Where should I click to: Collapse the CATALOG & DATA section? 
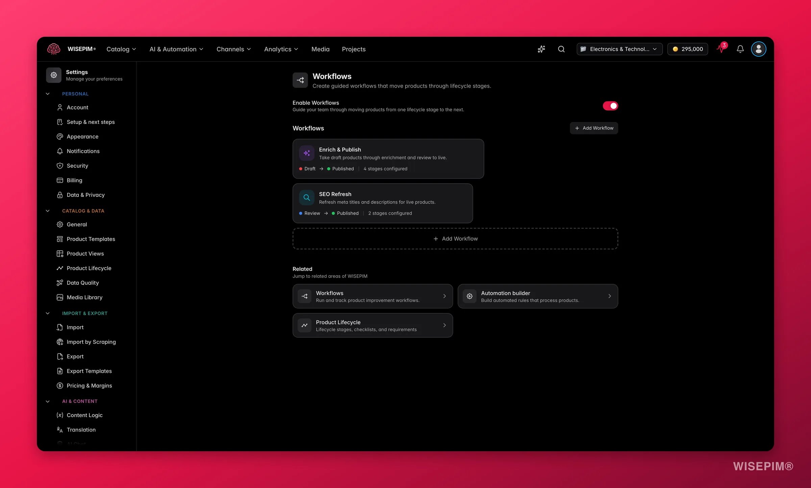(48, 211)
